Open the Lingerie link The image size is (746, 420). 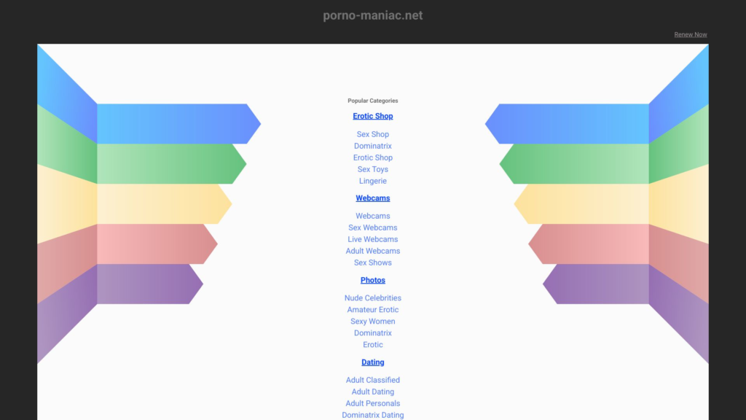coord(372,181)
